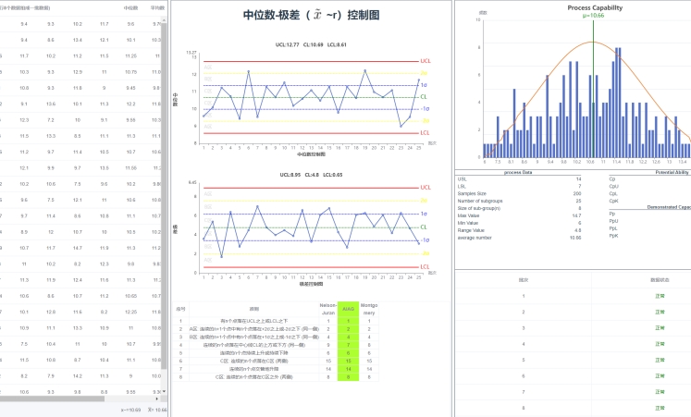The height and width of the screenshot is (417, 691).
Task: Click the green CL label on median chart
Action: tap(424, 96)
